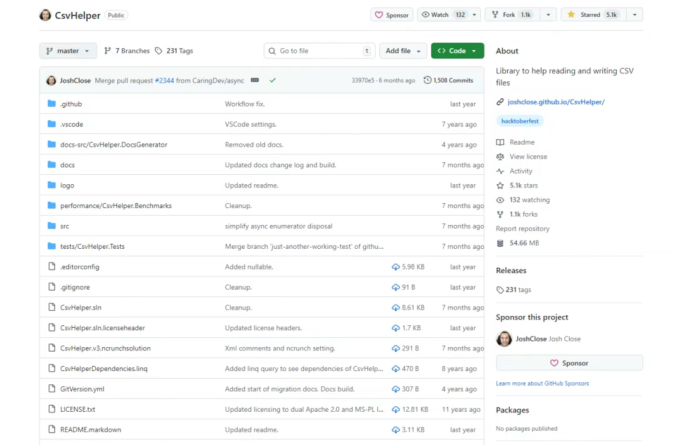Click the clock icon beside 1,508 Commits
The height and width of the screenshot is (445, 677).
point(427,80)
